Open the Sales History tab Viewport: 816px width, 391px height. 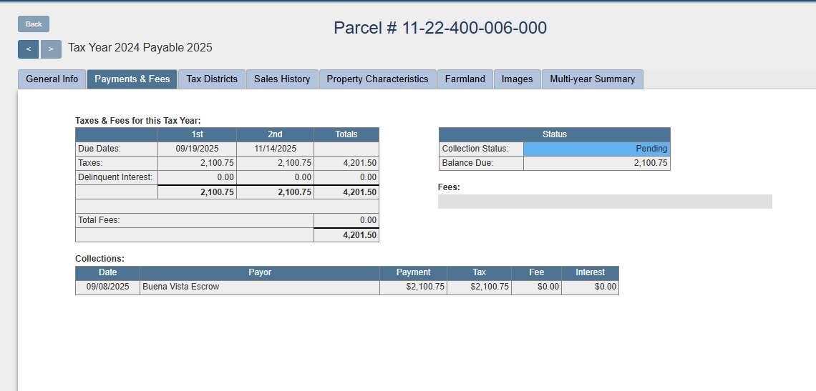coord(282,79)
